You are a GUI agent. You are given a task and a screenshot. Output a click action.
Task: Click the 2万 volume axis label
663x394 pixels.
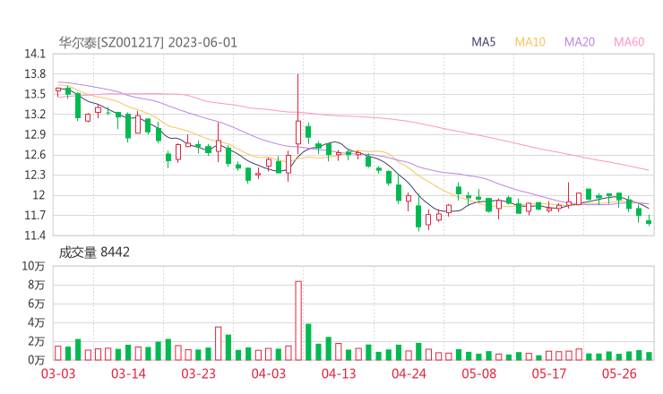point(37,341)
